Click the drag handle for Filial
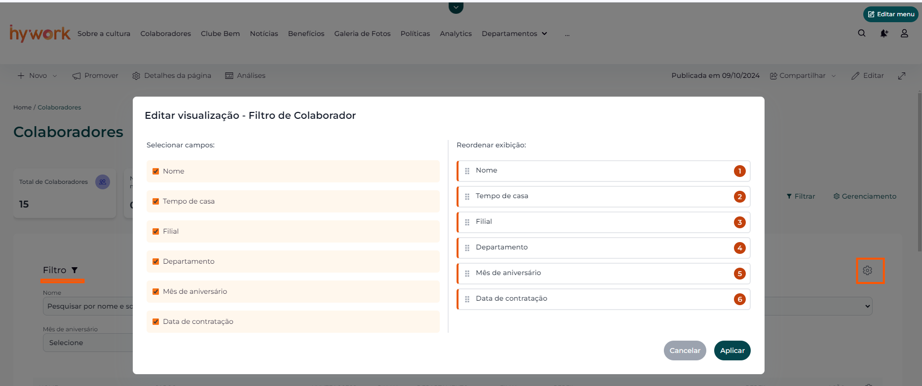 [467, 222]
